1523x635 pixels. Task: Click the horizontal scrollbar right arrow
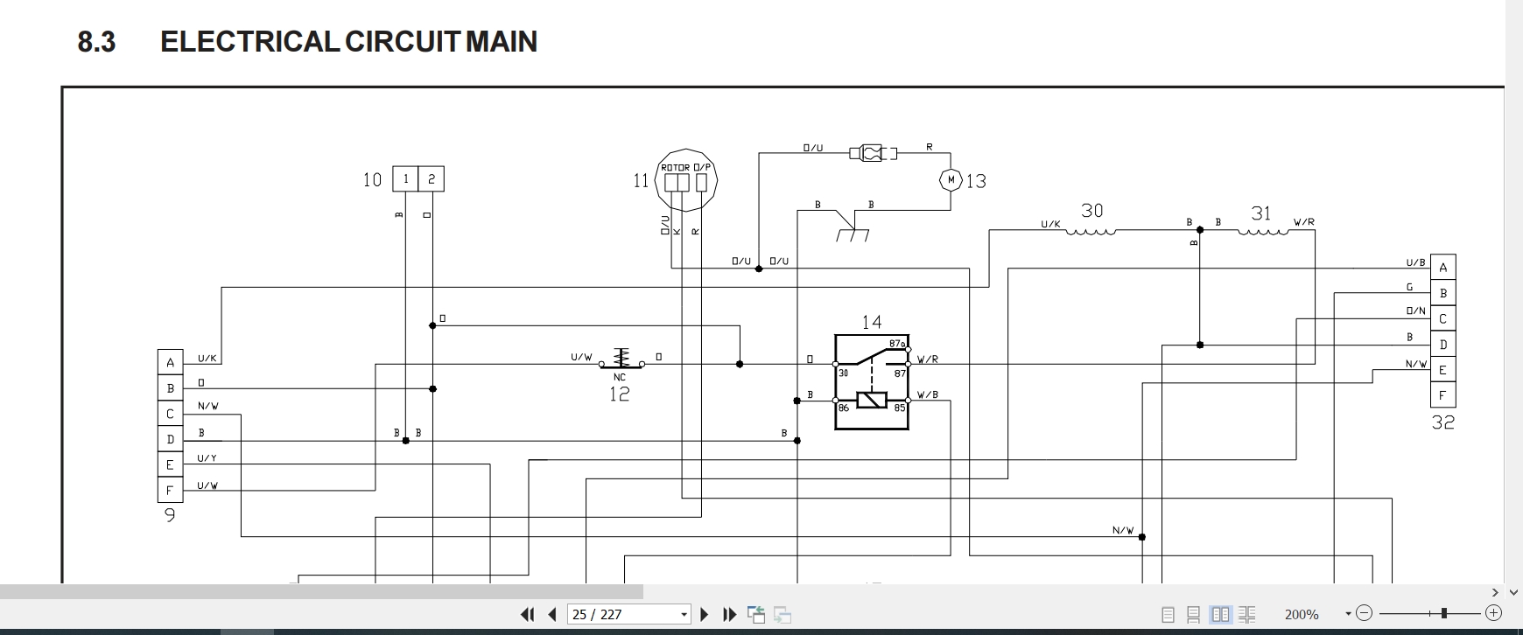(x=1495, y=592)
